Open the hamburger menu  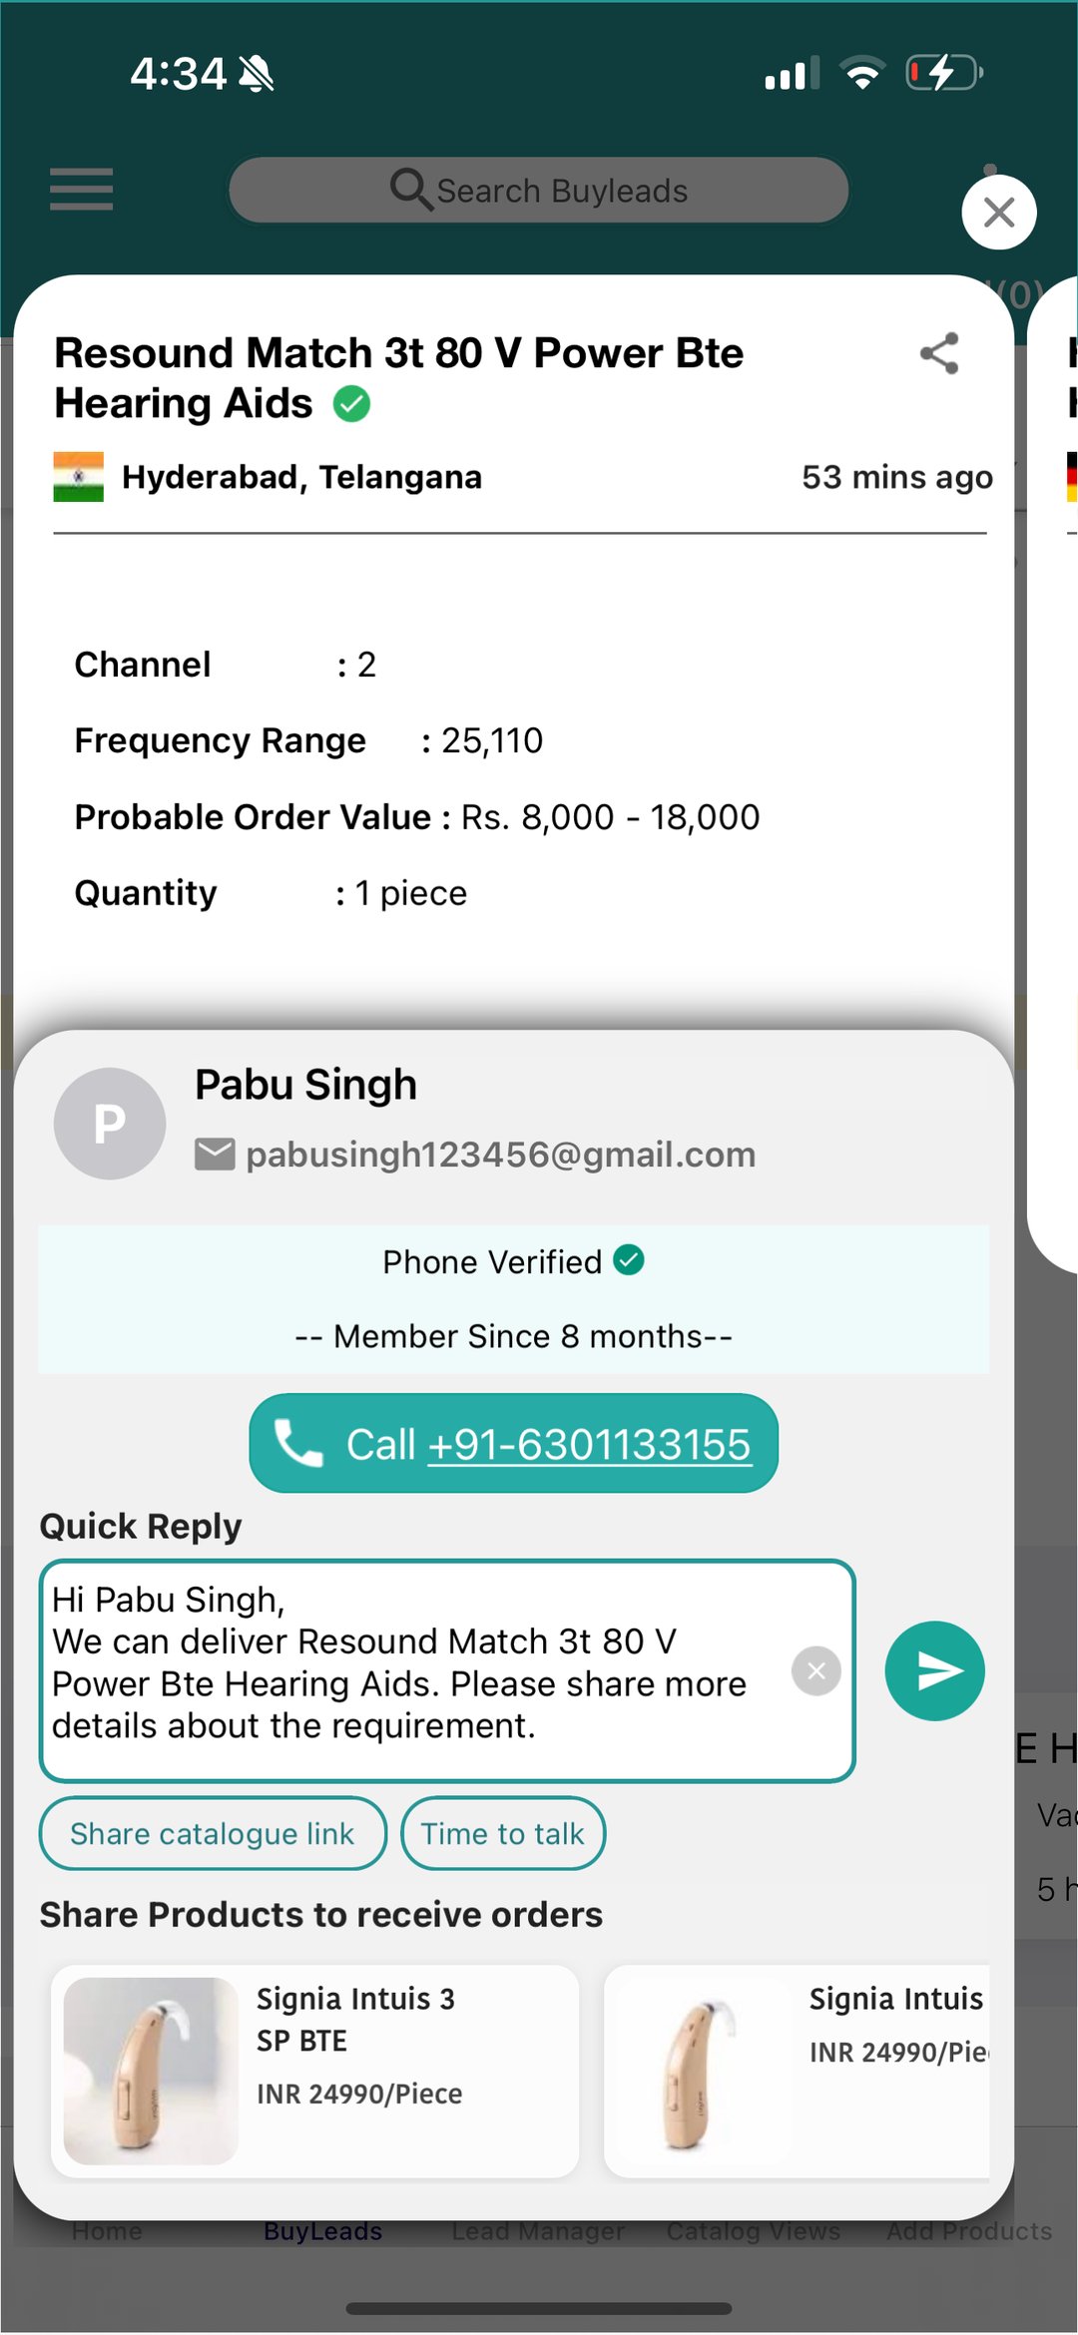point(82,190)
